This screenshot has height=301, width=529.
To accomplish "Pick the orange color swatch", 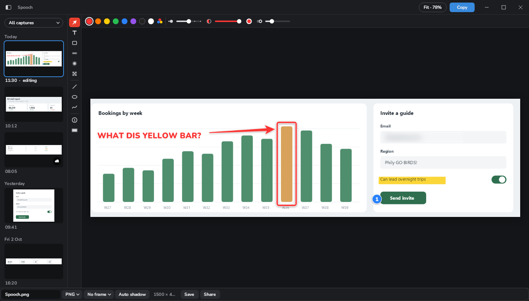I will point(98,21).
